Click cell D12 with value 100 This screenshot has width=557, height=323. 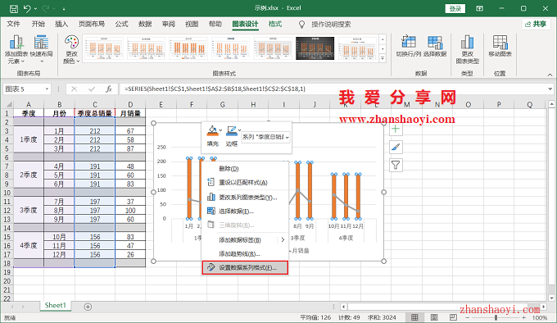tap(130, 211)
